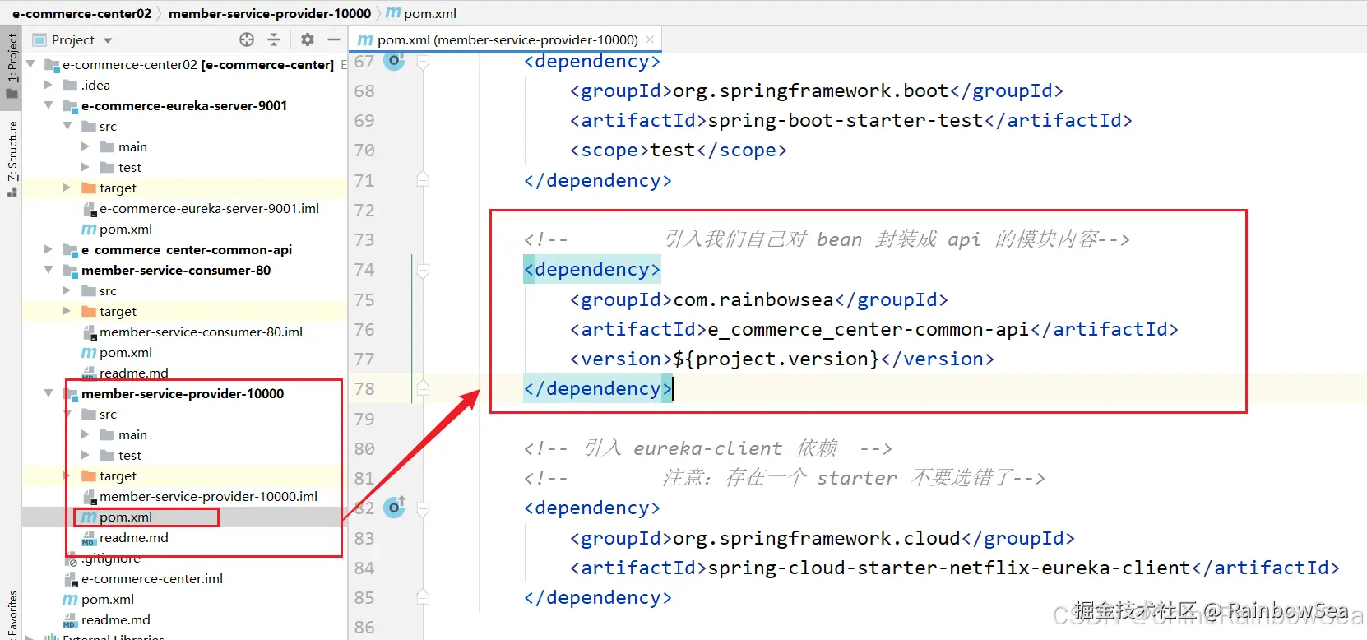Select root readme.md at bottom of tree
The image size is (1367, 640).
click(x=116, y=619)
